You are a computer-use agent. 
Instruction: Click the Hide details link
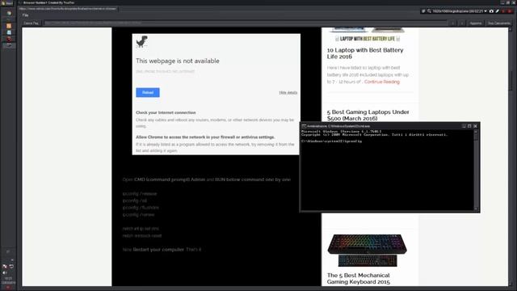pyautogui.click(x=288, y=92)
